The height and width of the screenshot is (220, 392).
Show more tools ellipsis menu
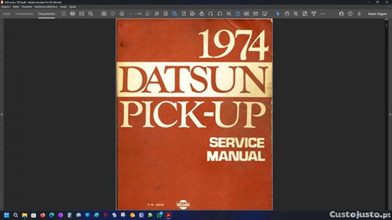pyautogui.click(x=322, y=14)
